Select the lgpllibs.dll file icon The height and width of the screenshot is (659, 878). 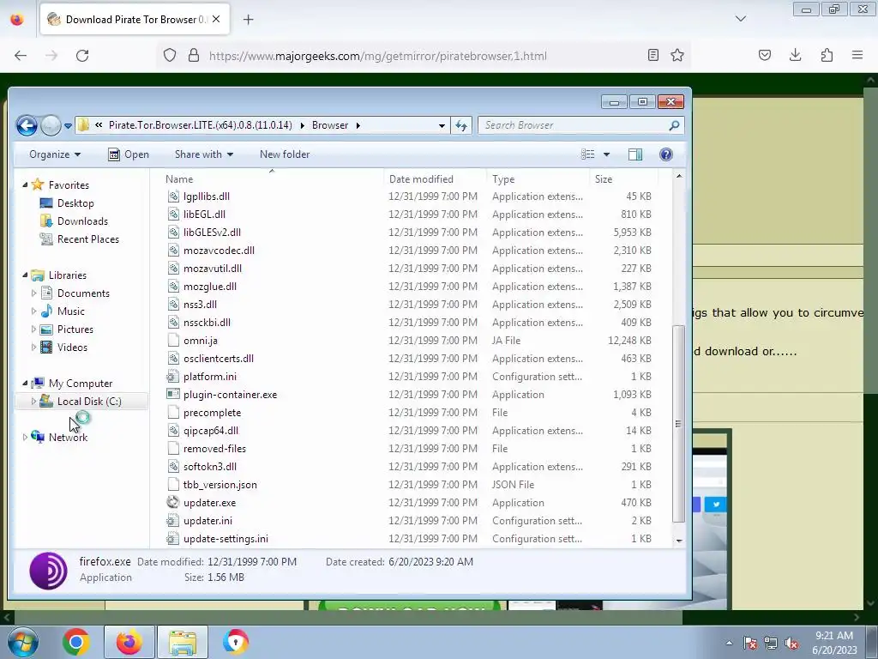click(173, 196)
